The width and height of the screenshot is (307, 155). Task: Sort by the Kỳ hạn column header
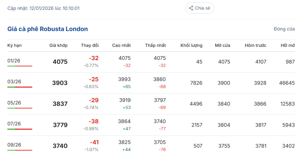point(15,45)
